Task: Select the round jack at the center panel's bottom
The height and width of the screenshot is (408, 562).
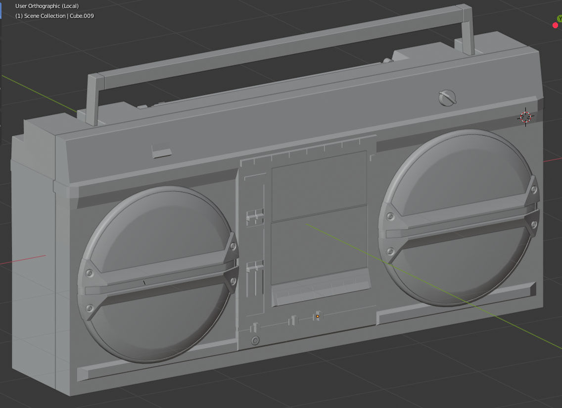Action: click(x=255, y=340)
